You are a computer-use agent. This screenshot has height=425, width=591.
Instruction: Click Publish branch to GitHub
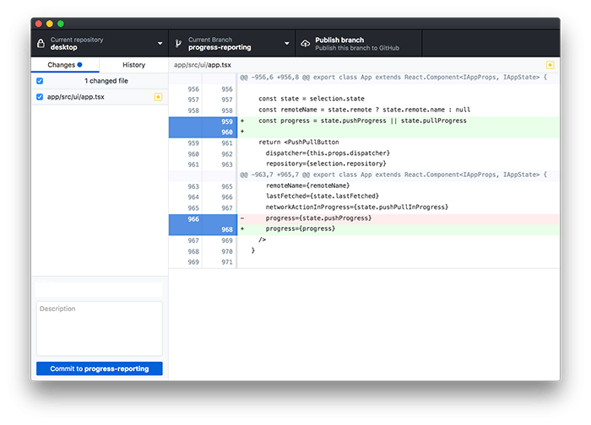355,44
